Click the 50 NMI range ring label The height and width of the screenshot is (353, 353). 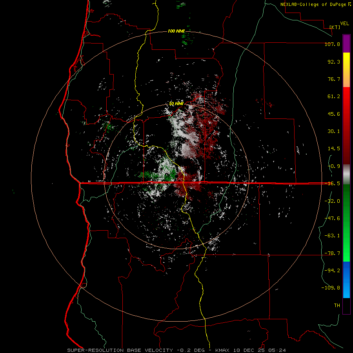176,104
